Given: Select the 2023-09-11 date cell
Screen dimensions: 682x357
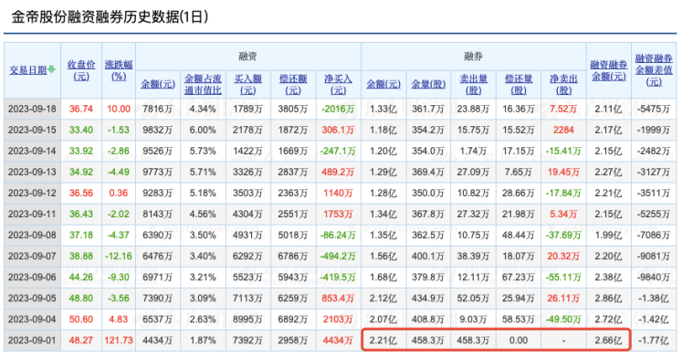Looking at the screenshot, I should (32, 214).
